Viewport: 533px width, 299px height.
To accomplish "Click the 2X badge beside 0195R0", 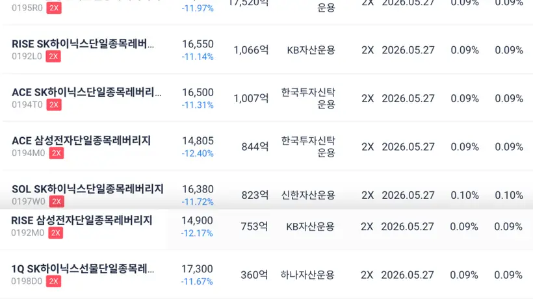I will 54,8.
